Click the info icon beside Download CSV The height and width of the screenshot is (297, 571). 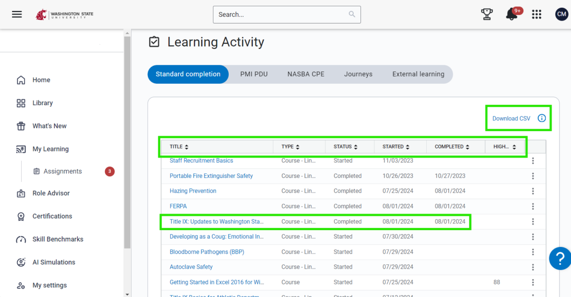[x=542, y=118]
